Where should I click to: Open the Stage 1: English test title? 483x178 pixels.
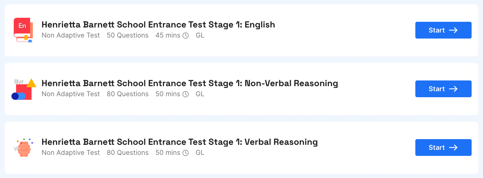click(158, 24)
